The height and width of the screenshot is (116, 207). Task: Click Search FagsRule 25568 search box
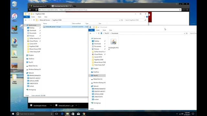[x=136, y=20]
